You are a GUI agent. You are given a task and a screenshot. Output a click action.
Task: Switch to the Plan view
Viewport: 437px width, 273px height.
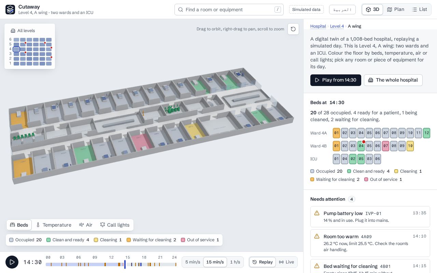pyautogui.click(x=395, y=10)
